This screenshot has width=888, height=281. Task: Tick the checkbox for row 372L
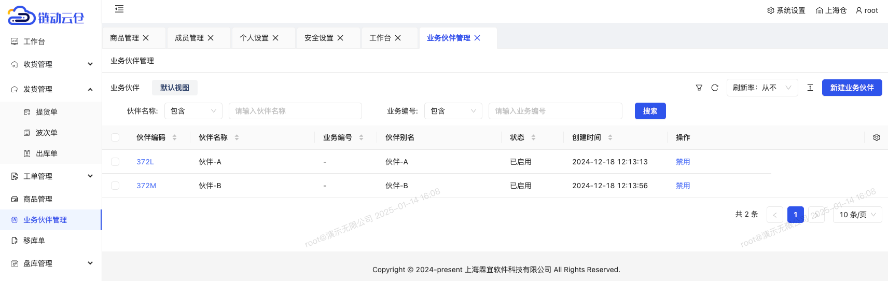point(115,162)
